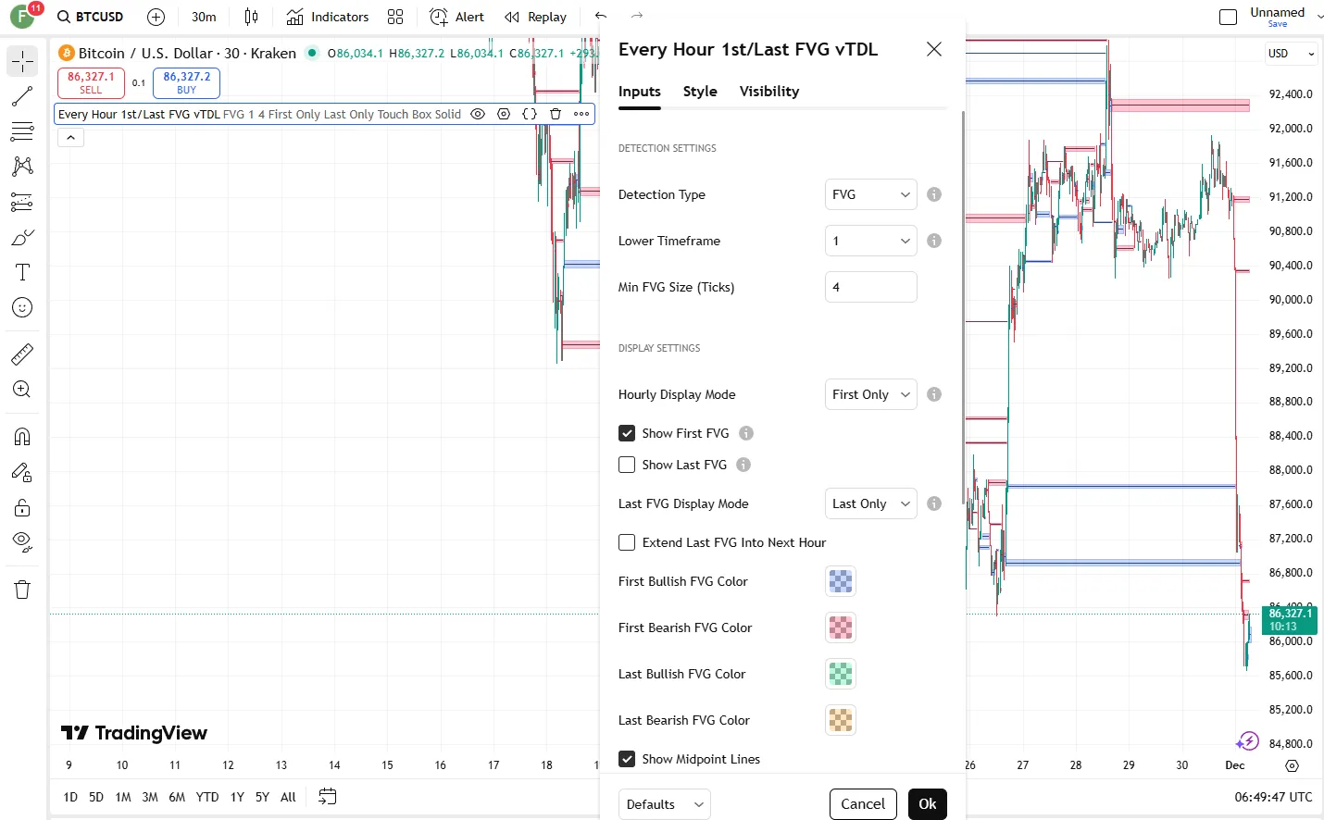Open the layout setup grid

[395, 17]
